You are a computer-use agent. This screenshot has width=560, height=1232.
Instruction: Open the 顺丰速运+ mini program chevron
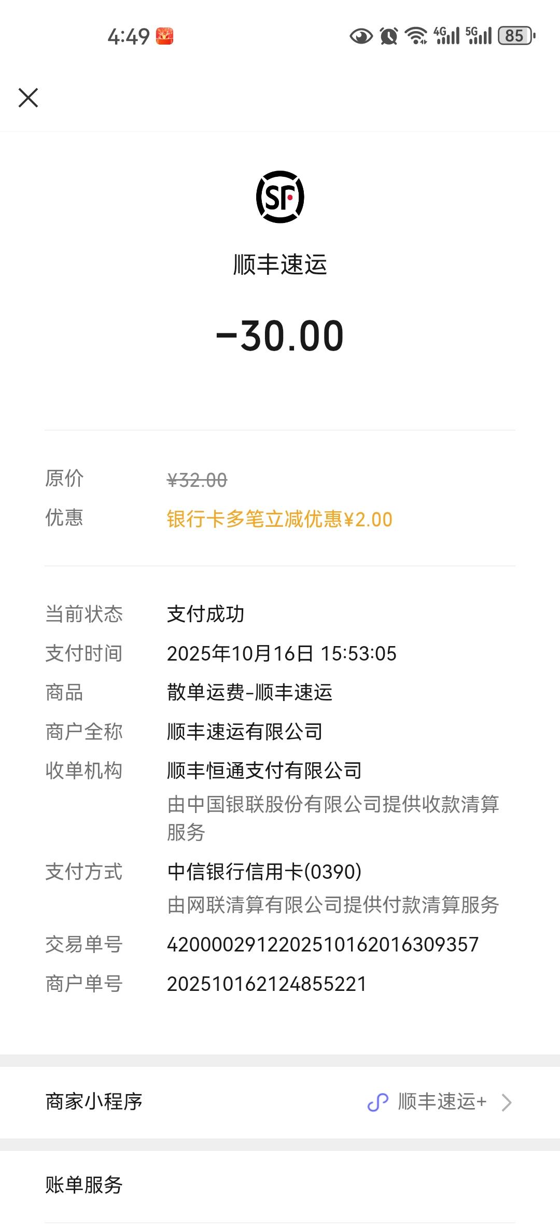coord(507,1102)
